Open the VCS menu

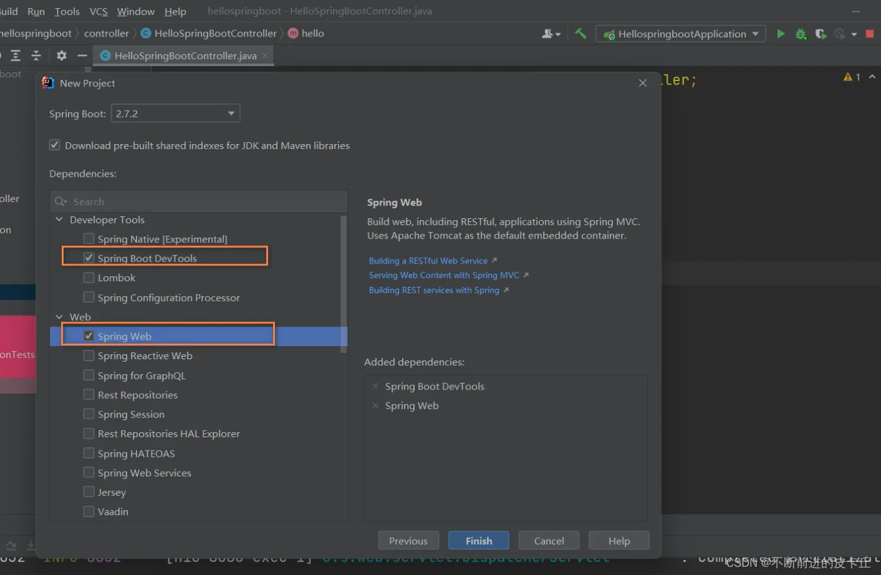(x=99, y=11)
